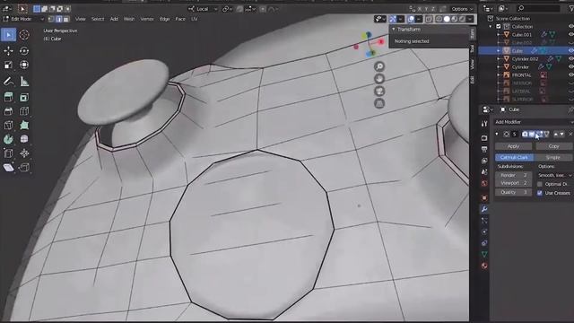Select the Annotate tool
Image resolution: width=574 pixels, height=323 pixels.
pyautogui.click(x=8, y=82)
